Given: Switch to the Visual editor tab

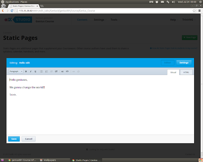Looking at the screenshot, I should click(x=173, y=72).
